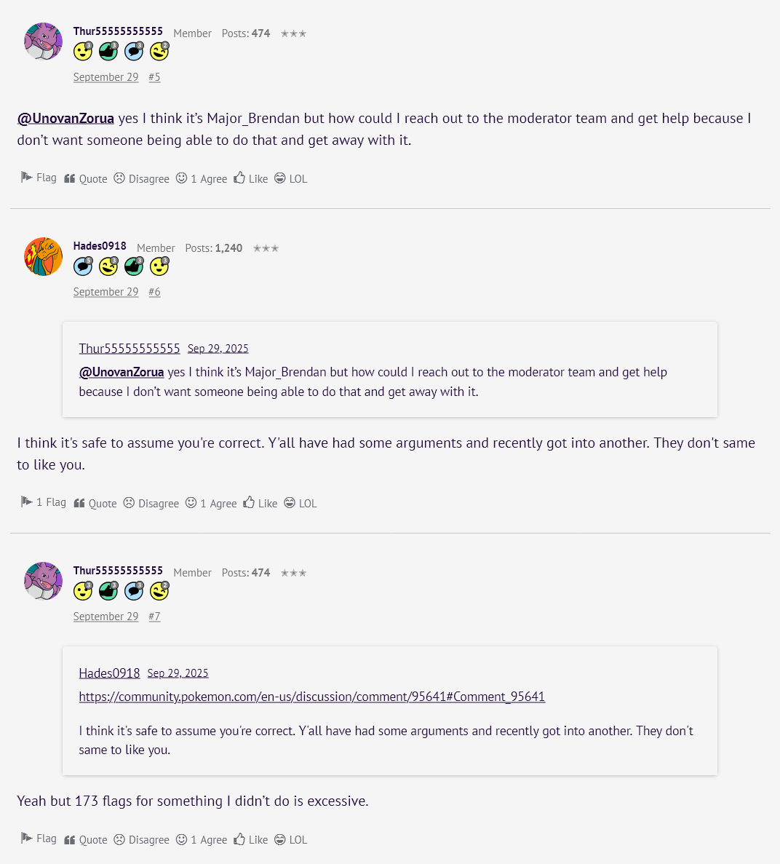React LOL on post #7
The image size is (780, 864).
291,839
